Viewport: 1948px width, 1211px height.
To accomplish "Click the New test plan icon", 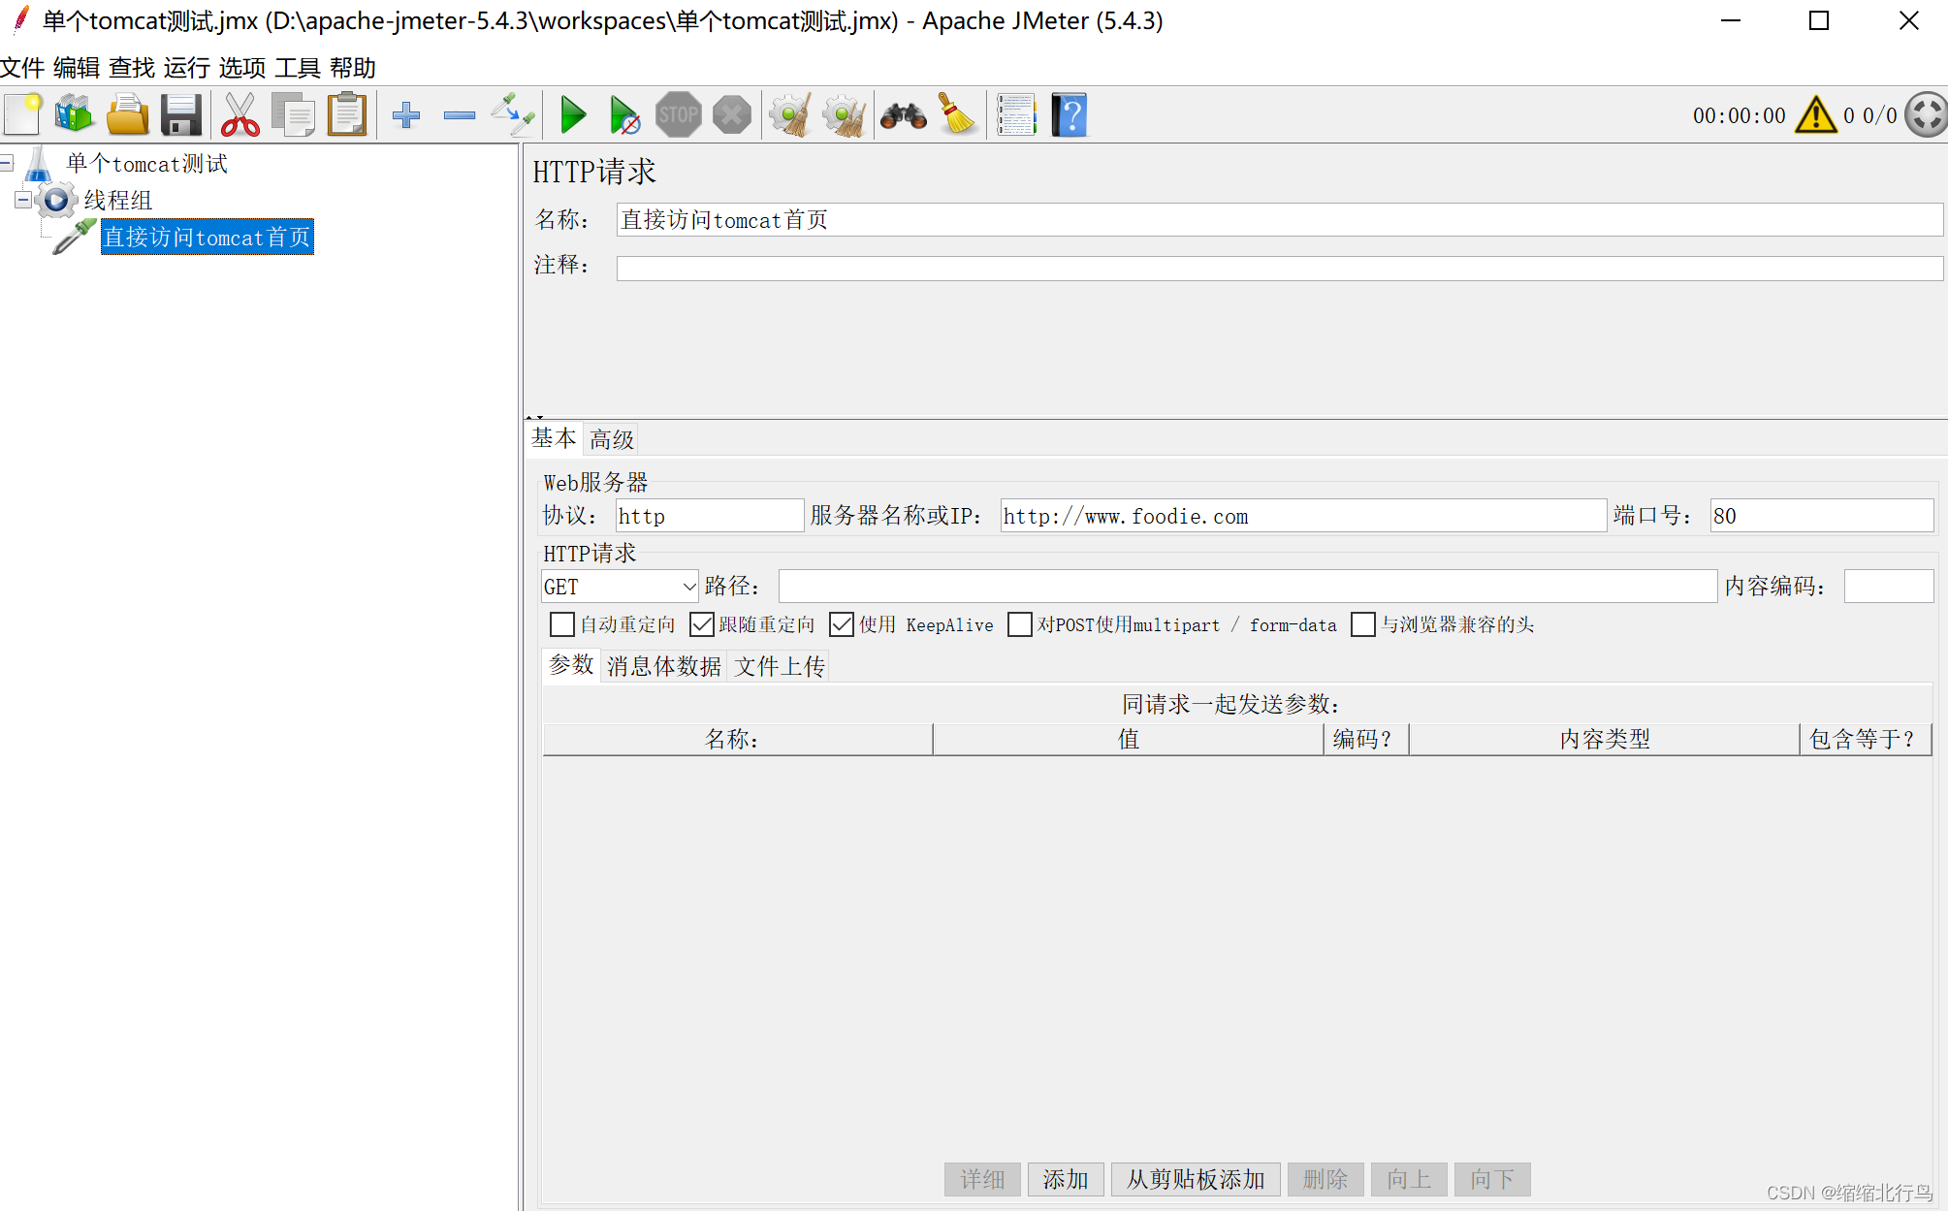I will 23,115.
